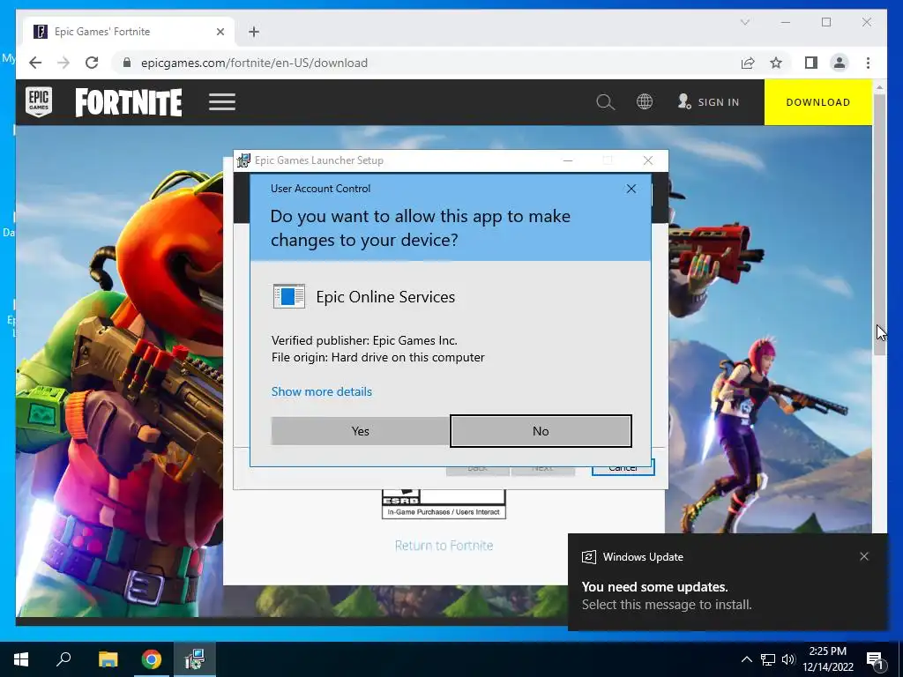Click the Windows Update notification message

click(x=667, y=595)
